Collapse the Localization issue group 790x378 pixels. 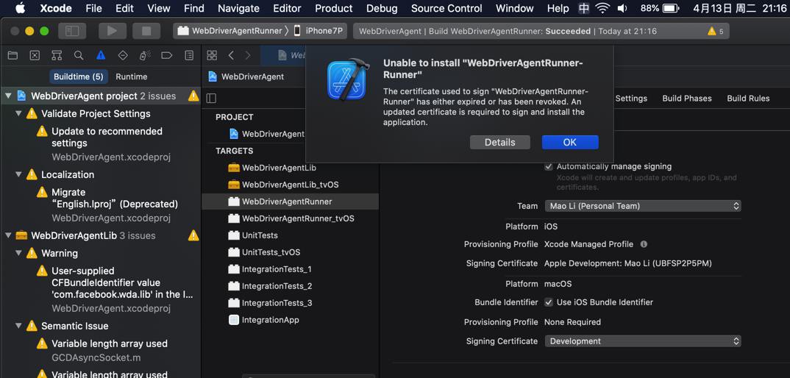tap(18, 174)
